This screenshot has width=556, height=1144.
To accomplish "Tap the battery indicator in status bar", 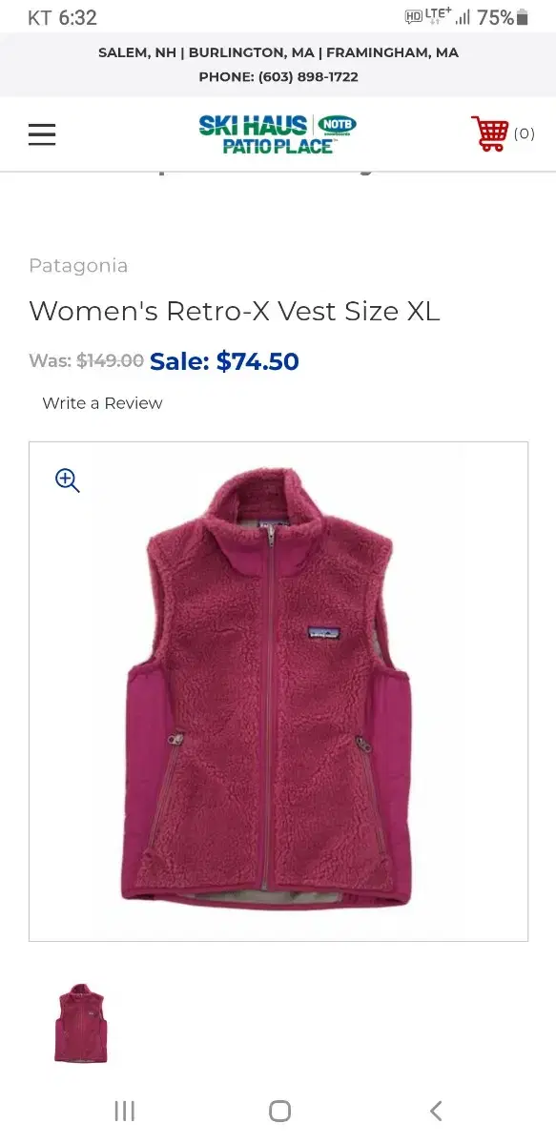I will (x=522, y=17).
